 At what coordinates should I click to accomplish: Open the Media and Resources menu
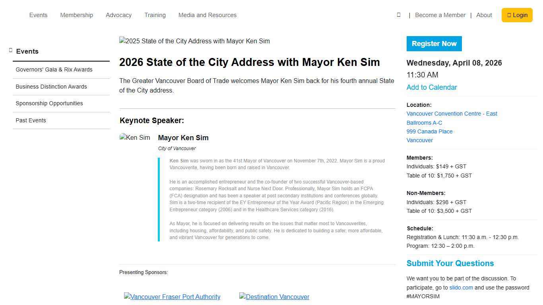click(207, 15)
